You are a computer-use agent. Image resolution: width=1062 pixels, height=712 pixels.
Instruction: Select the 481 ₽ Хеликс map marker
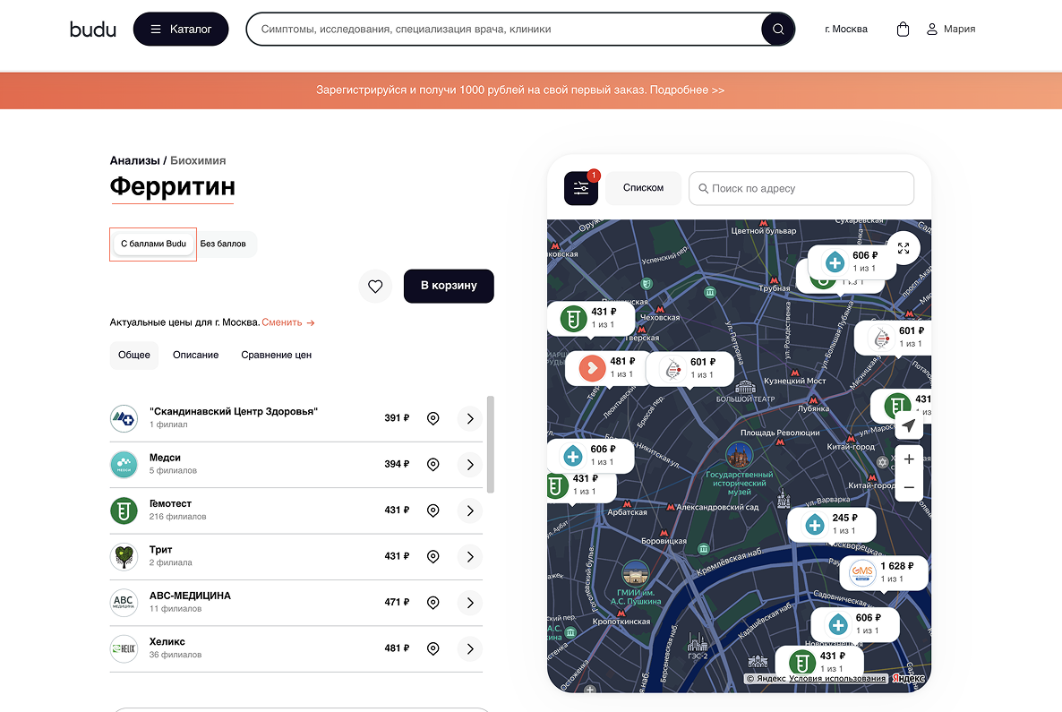tap(608, 368)
